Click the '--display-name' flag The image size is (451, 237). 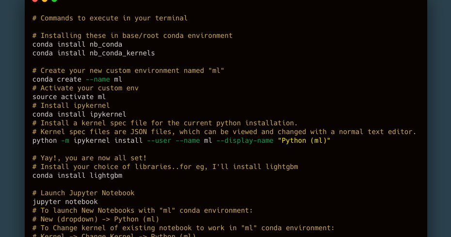245,140
